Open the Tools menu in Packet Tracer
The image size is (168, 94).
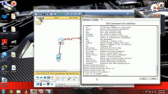[x=56, y=11]
